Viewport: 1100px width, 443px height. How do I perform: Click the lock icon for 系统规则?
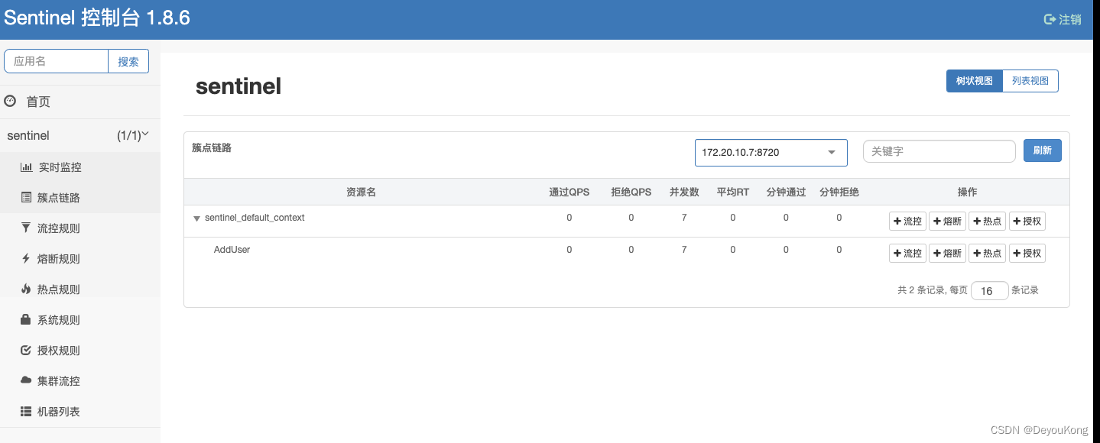pyautogui.click(x=26, y=319)
